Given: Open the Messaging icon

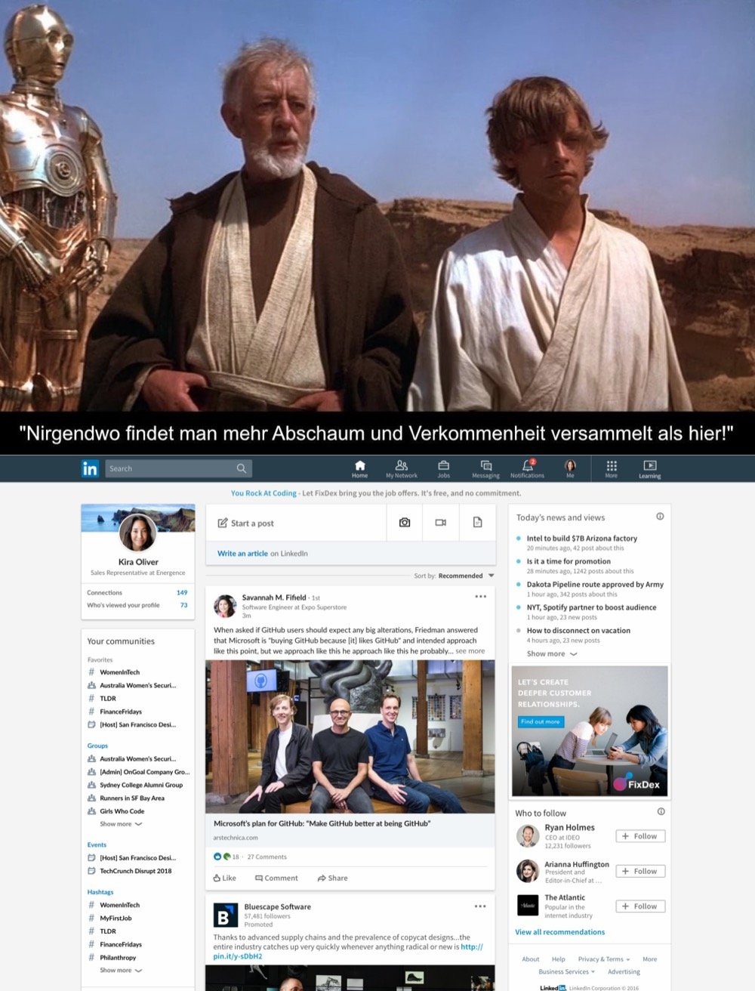Looking at the screenshot, I should [x=485, y=466].
